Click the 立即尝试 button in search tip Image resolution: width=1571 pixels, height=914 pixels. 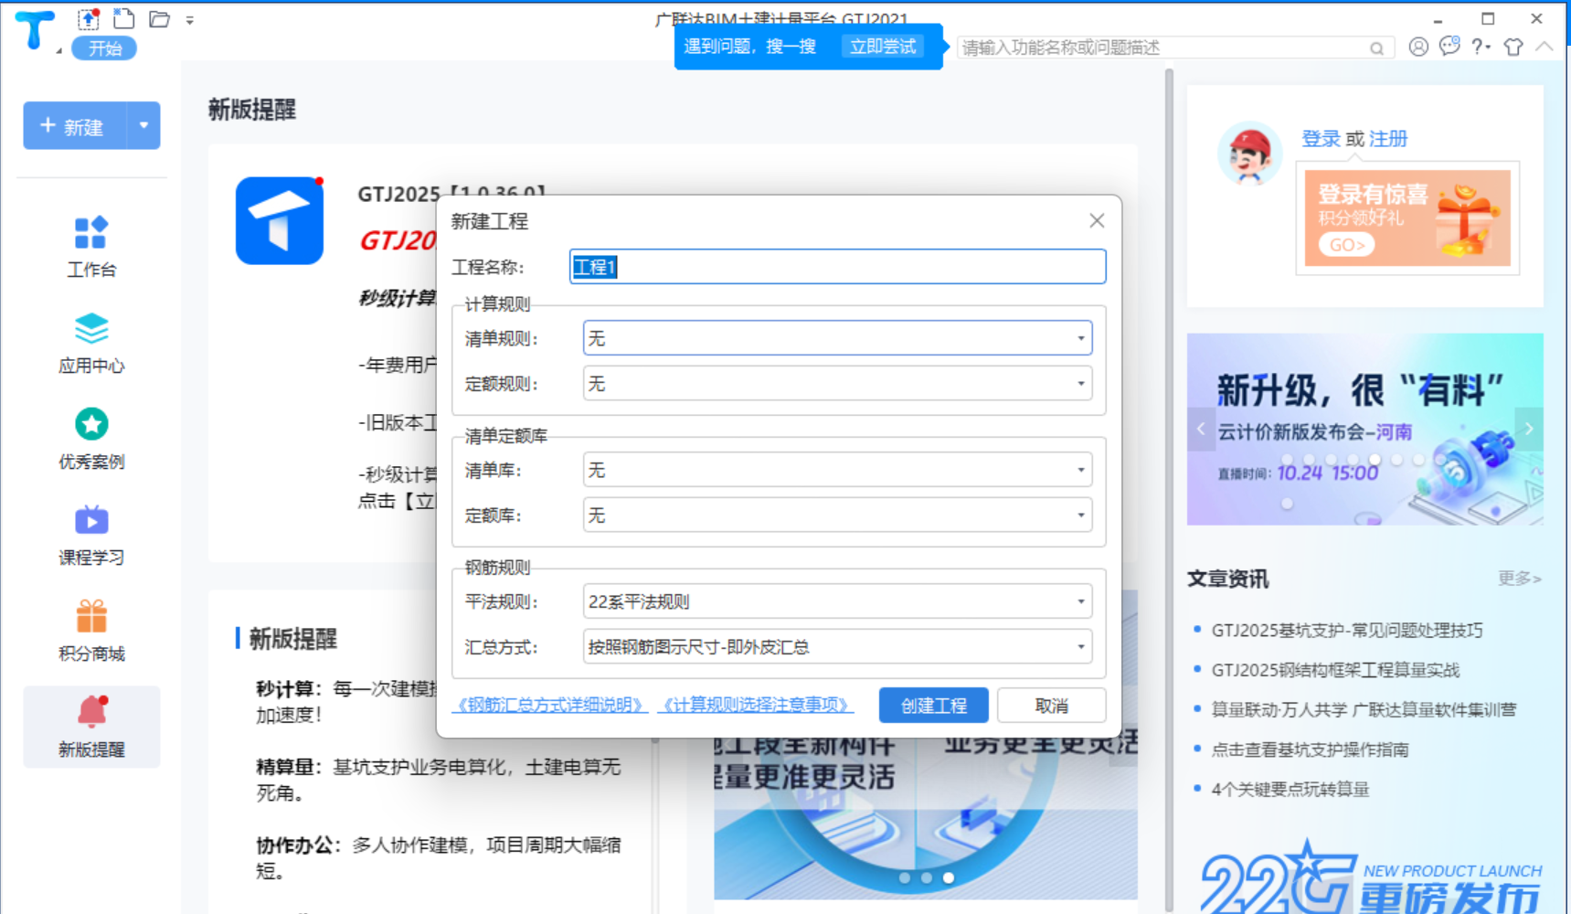882,47
